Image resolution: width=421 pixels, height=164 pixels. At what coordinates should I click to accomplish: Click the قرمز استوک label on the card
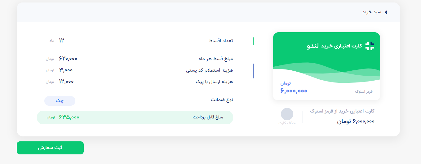coord(364,92)
